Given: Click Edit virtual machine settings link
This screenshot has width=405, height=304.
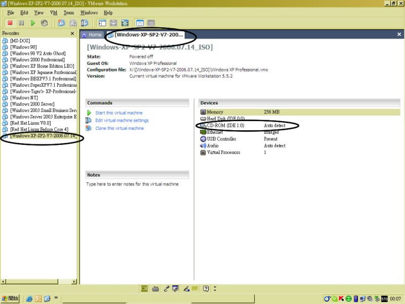Looking at the screenshot, I should [x=122, y=121].
